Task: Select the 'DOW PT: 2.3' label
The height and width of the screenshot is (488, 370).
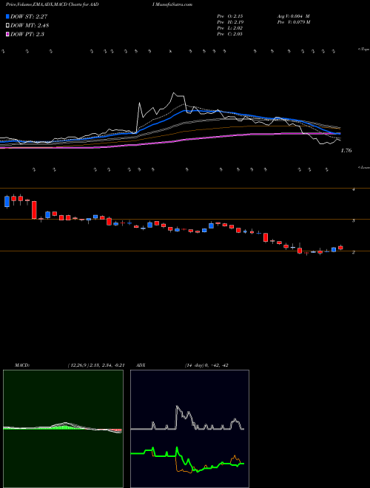Action: point(27,34)
